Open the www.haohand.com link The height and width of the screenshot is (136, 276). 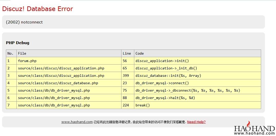click(77, 122)
